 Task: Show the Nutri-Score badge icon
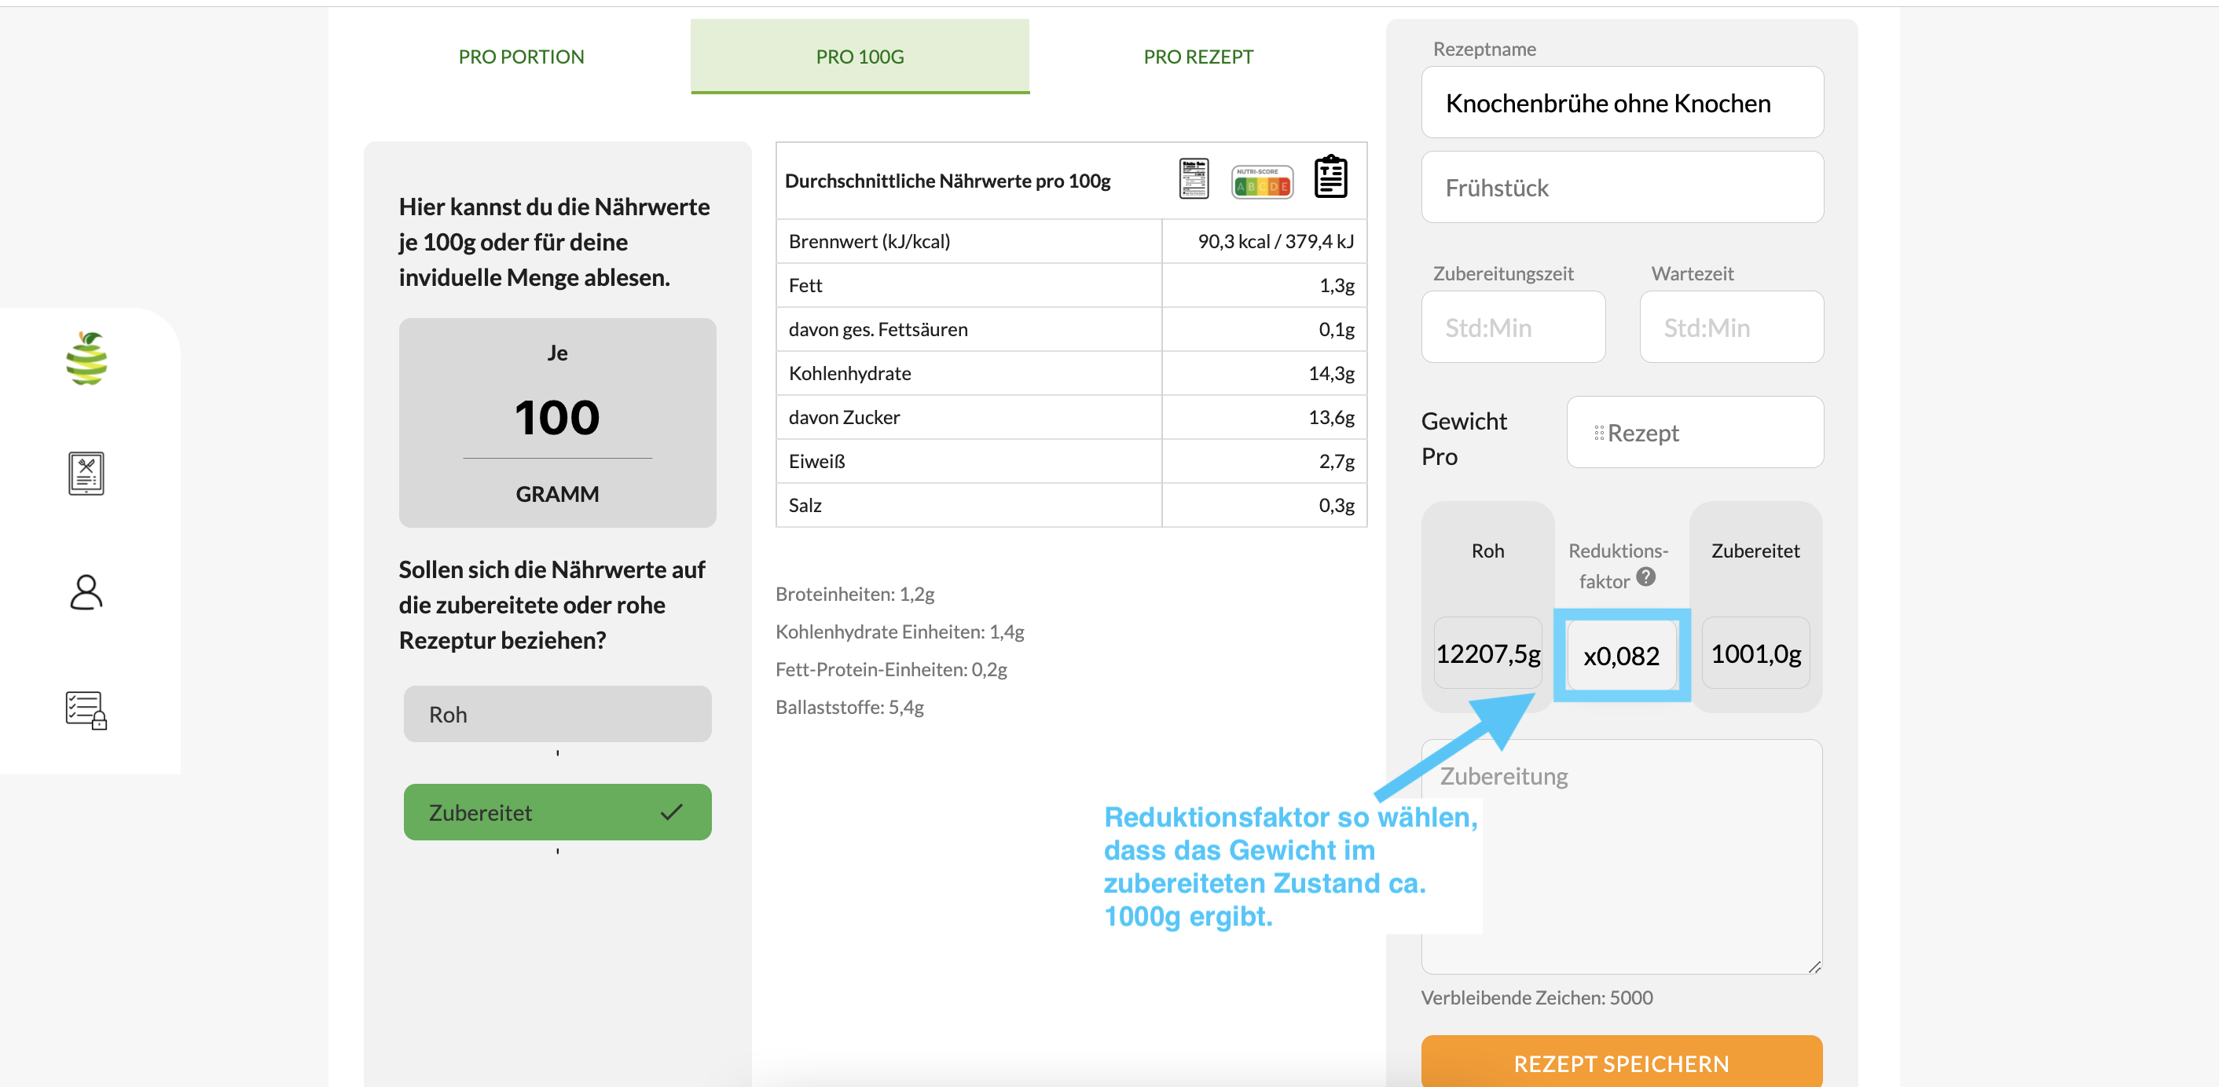1261,181
